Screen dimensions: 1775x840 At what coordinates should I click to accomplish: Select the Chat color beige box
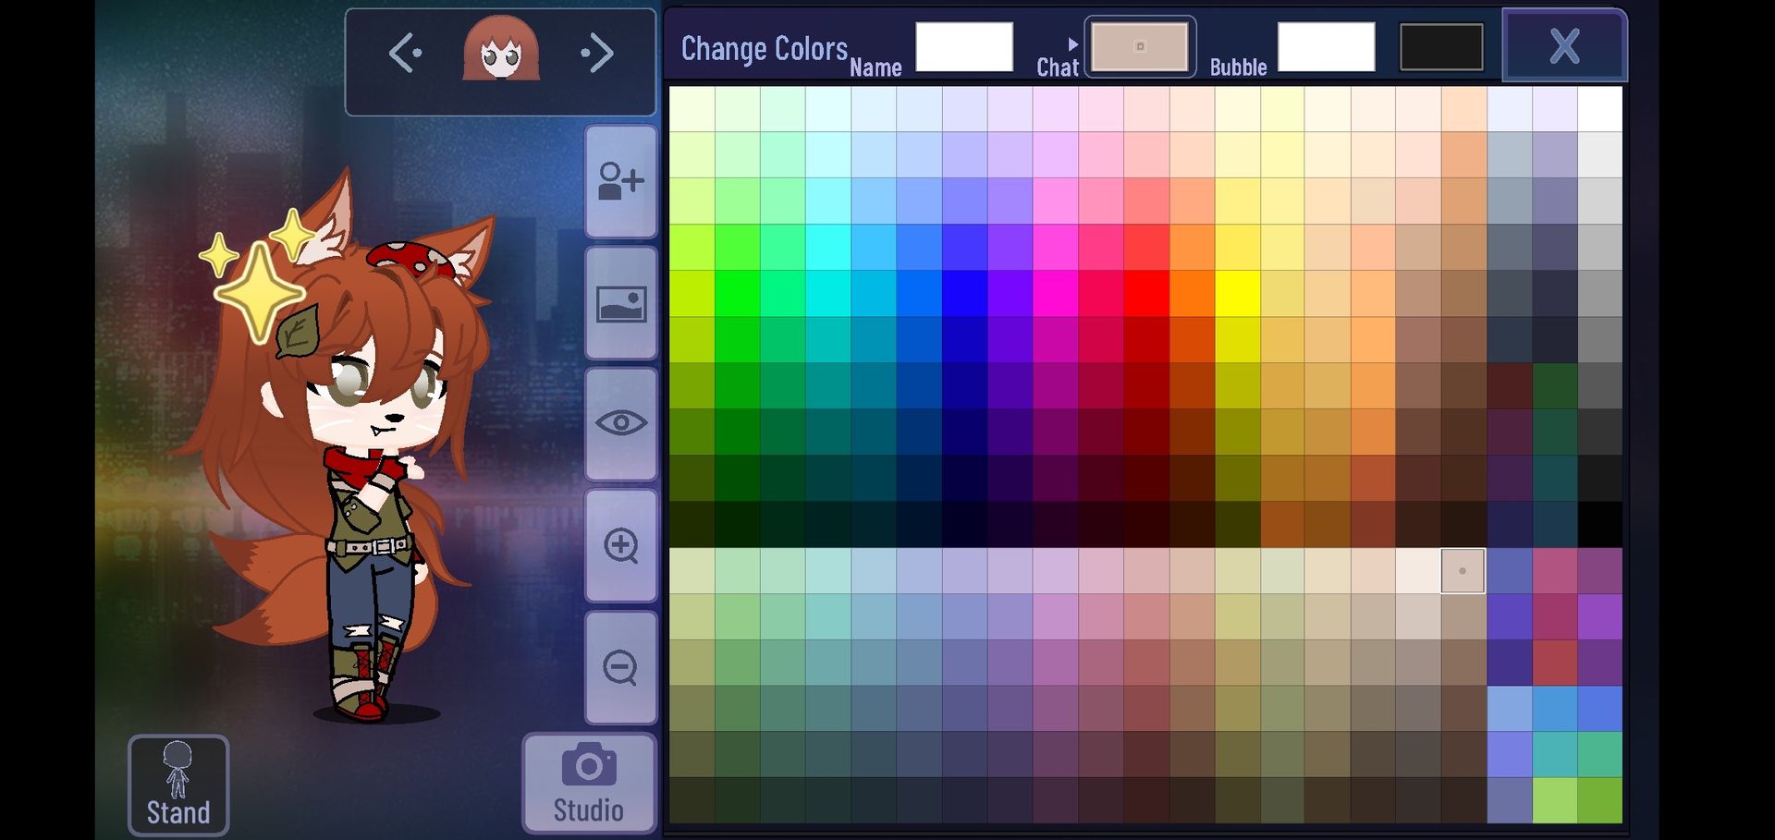coord(1140,46)
